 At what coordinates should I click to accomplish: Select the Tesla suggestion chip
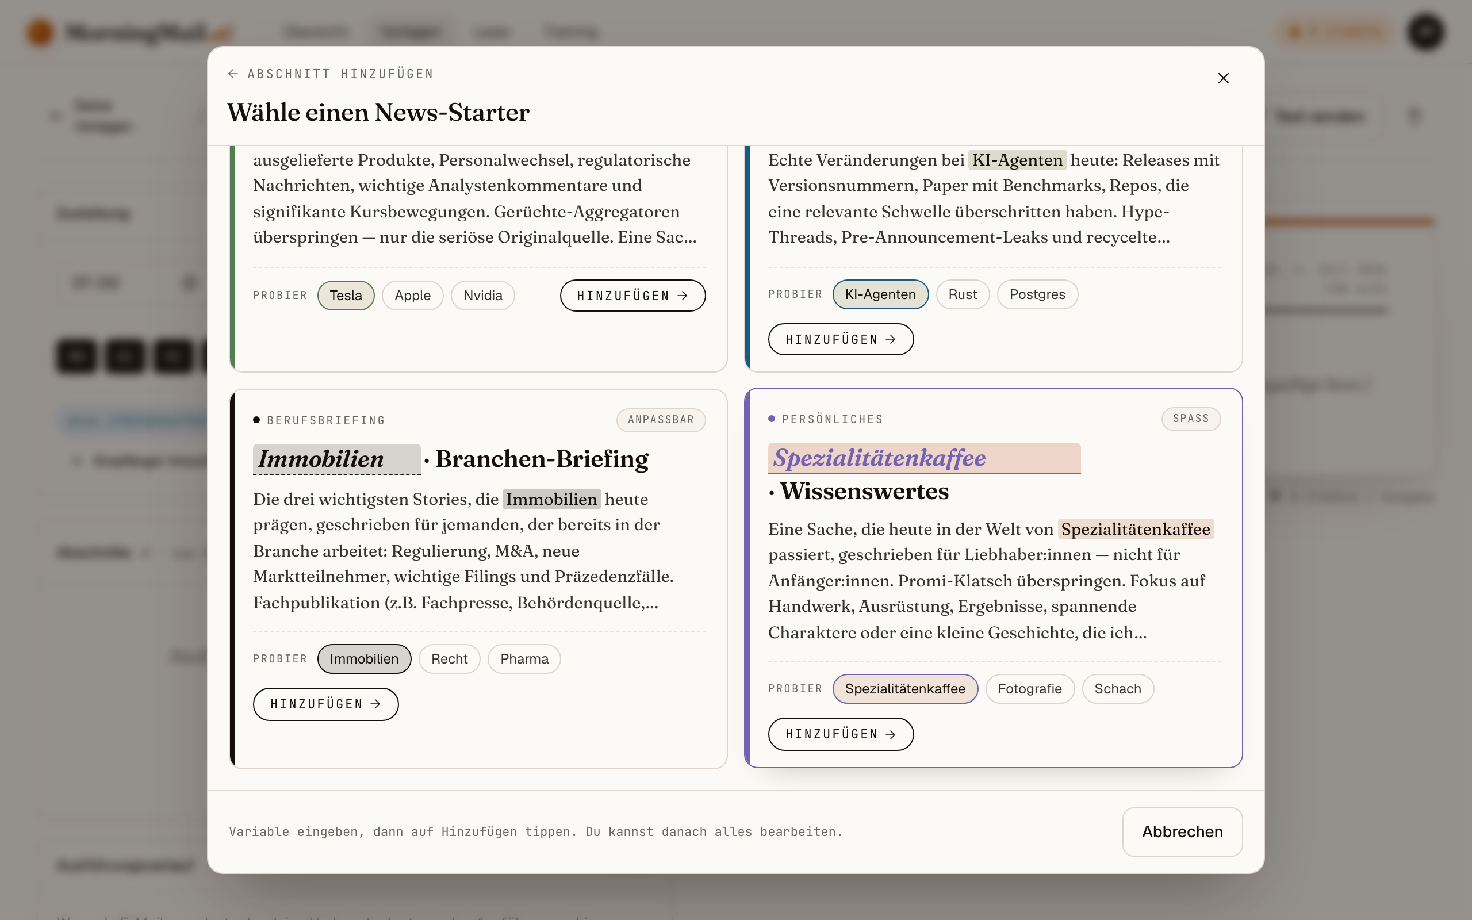point(346,296)
